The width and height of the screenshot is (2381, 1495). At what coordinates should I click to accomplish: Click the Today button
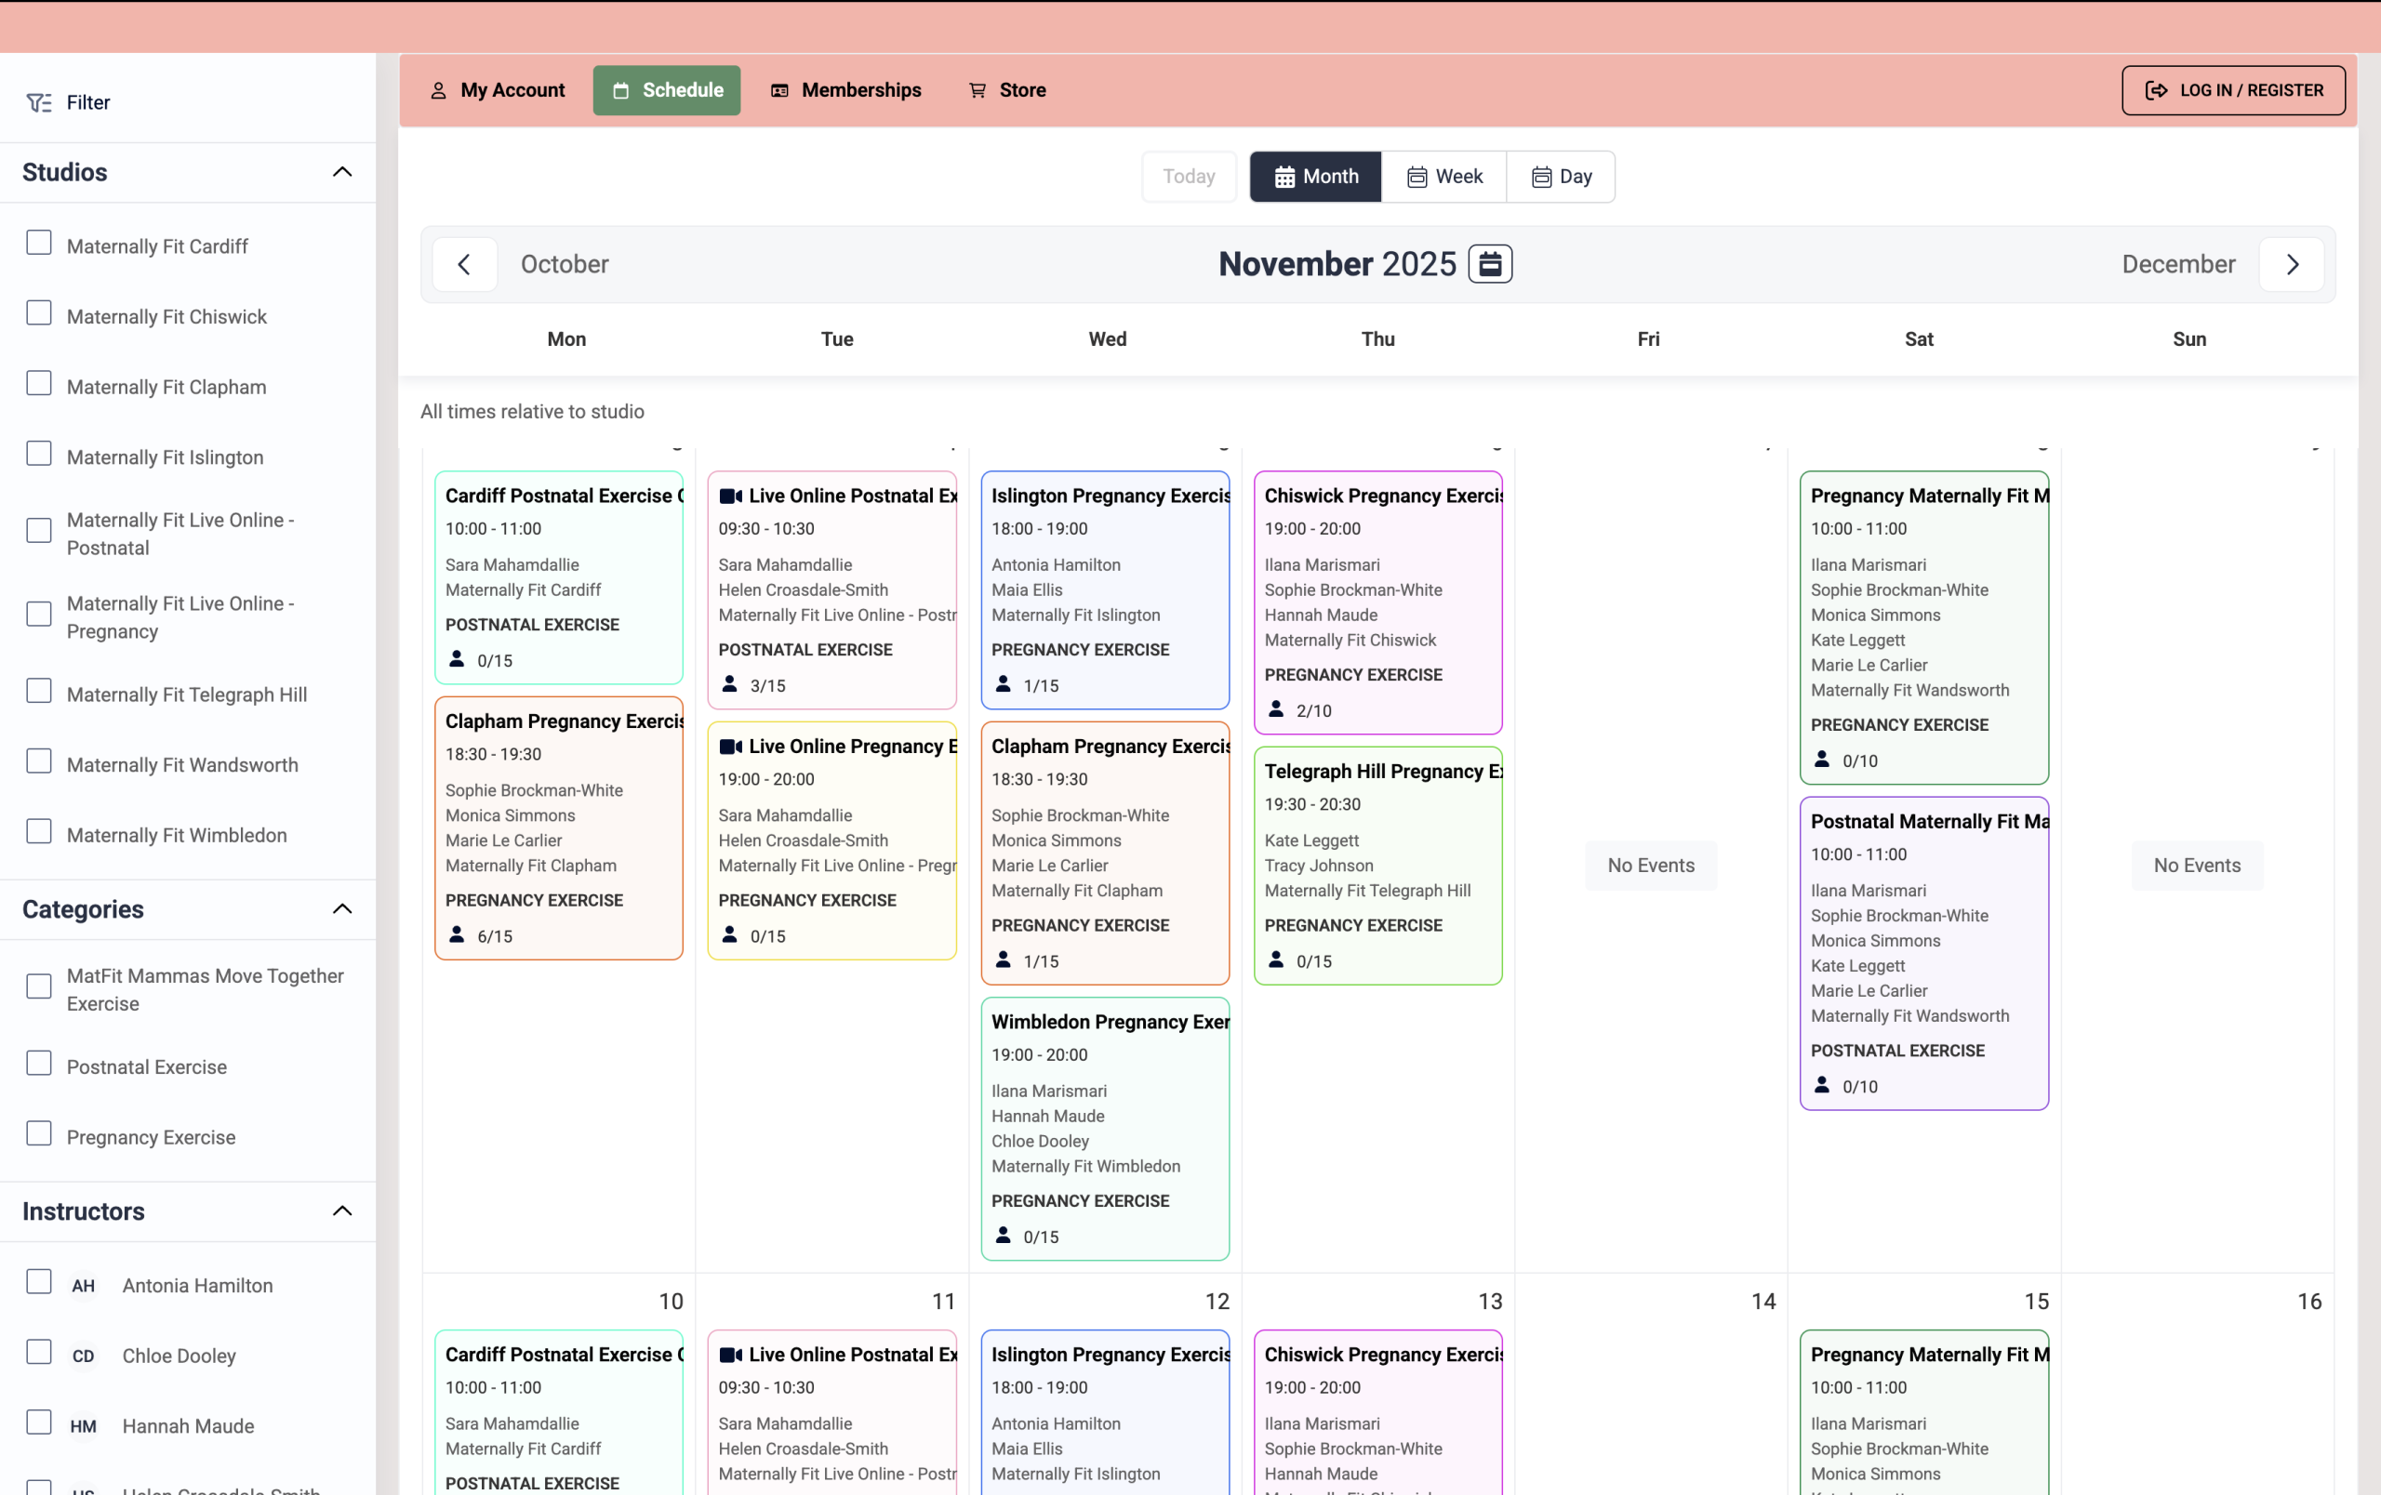pos(1189,177)
